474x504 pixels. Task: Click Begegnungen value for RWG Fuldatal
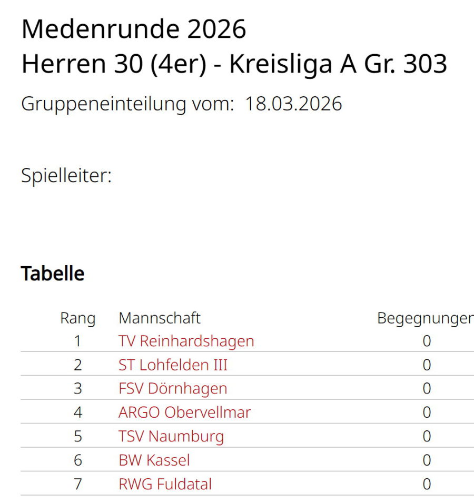pyautogui.click(x=427, y=483)
